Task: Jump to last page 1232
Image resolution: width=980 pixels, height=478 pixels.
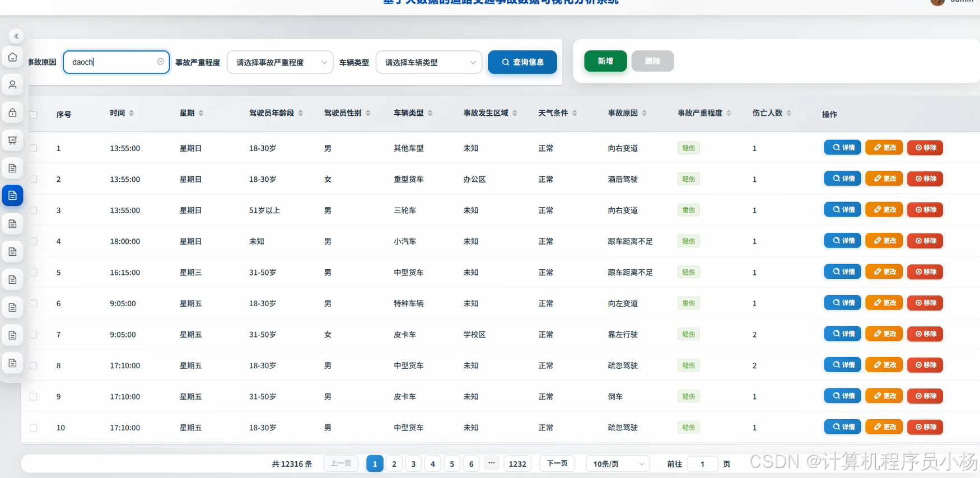Action: click(517, 464)
